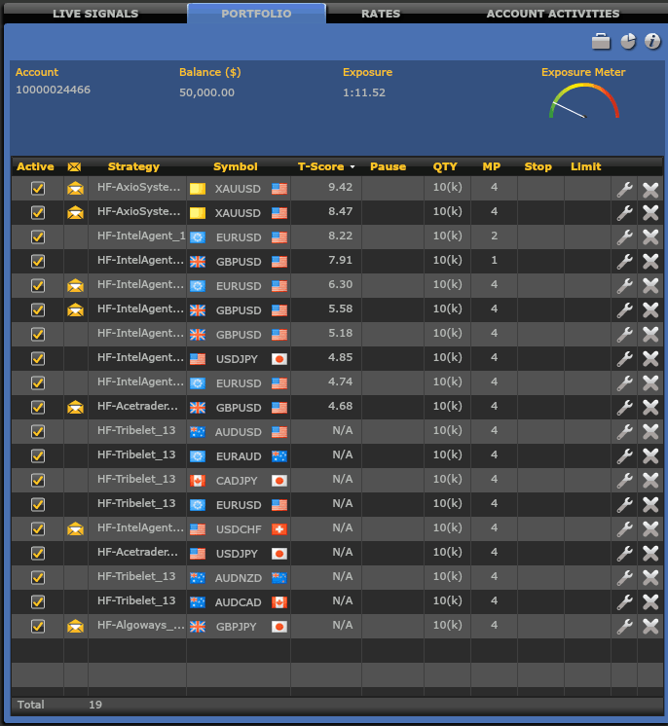This screenshot has height=726, width=668.
Task: Sort by T-Score using header arrow
Action: 353,166
